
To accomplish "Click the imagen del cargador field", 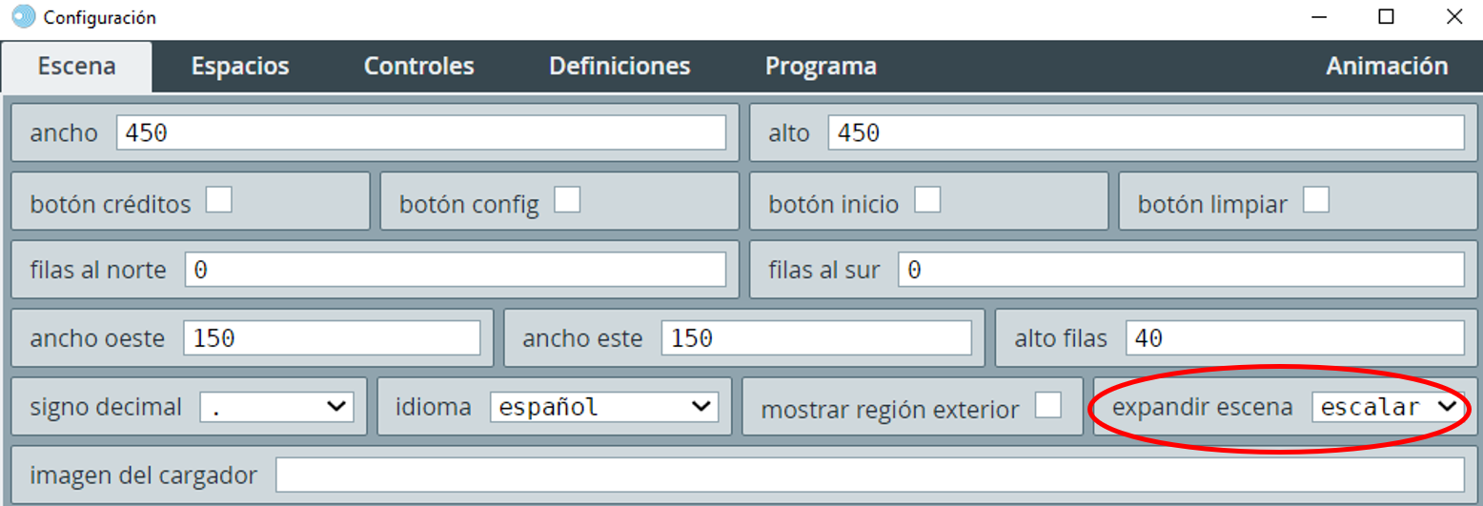I will point(869,475).
